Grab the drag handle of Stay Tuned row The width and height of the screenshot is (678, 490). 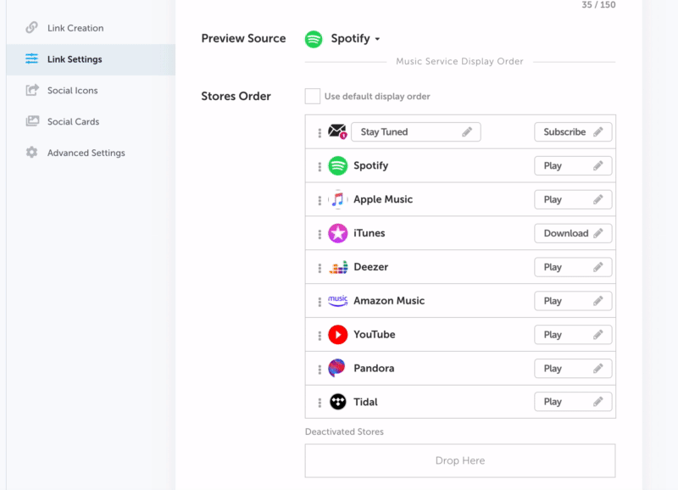[320, 133]
